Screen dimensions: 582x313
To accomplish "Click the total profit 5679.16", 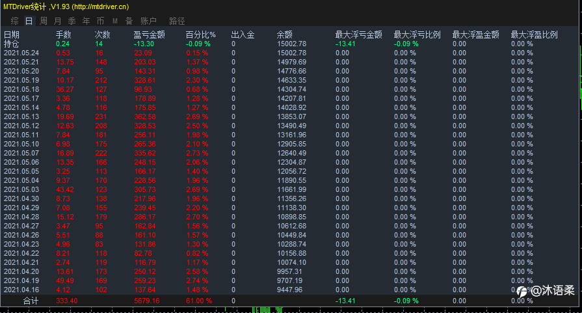I will [x=147, y=301].
